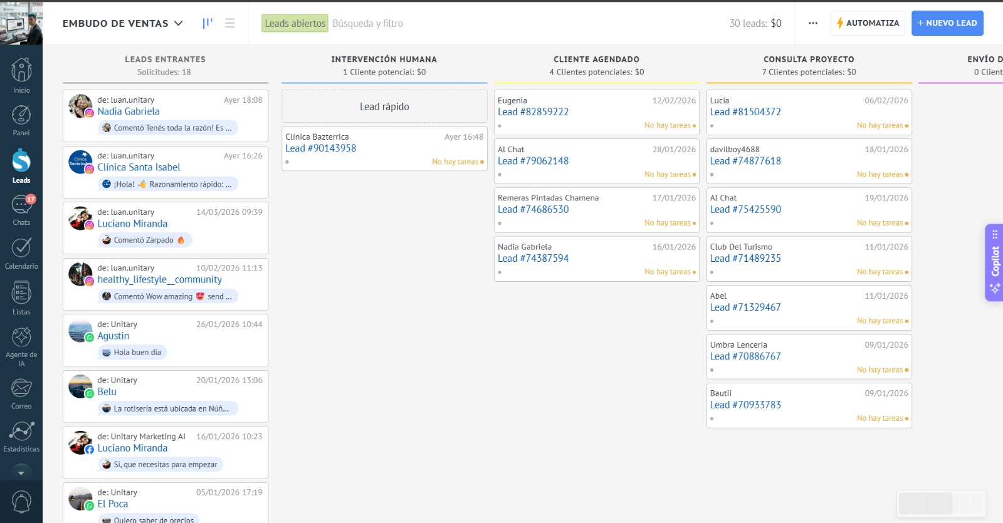Screen dimensions: 1003x523
Task: Open Lead #90143958
Action: 320,148
